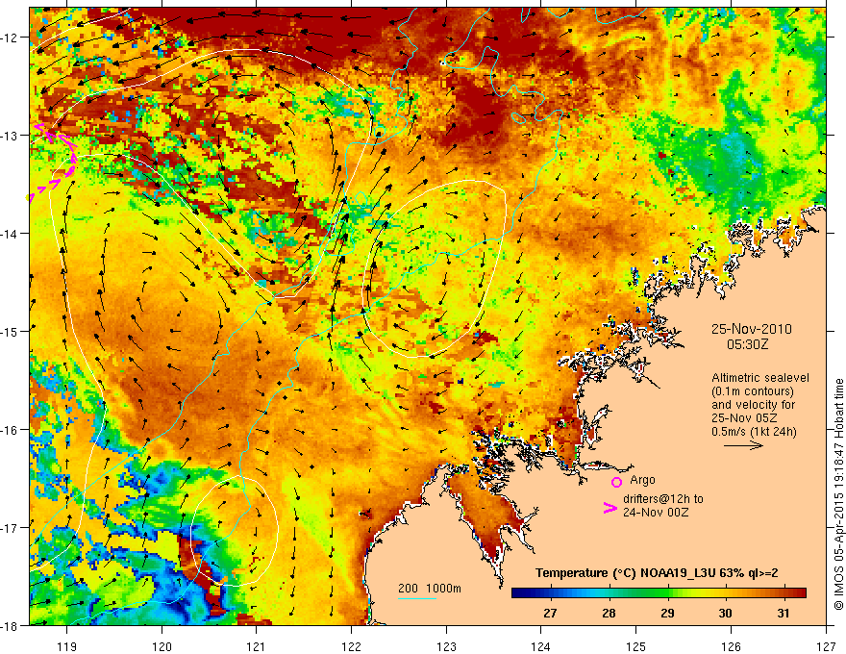Click the magenta Argo circle legend symbol
The image size is (846, 654).
(616, 482)
